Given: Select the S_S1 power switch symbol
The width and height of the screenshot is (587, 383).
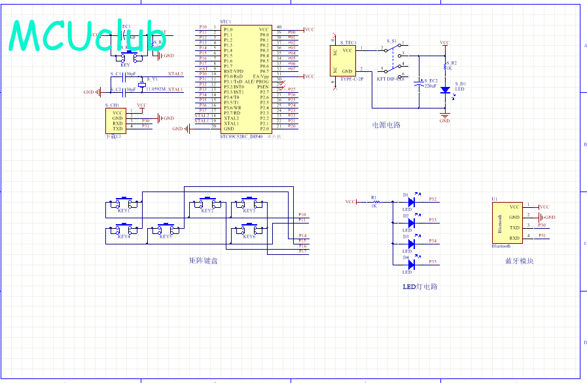Looking at the screenshot, I should pos(393,61).
